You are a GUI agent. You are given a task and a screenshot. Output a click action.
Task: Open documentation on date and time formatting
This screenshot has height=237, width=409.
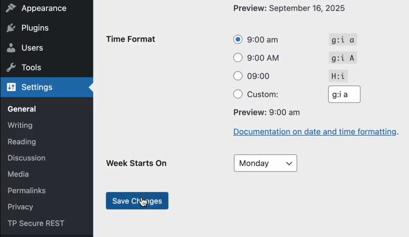tap(315, 132)
